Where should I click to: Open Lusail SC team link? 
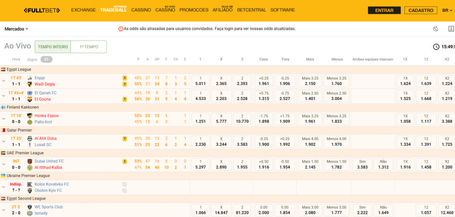tap(43, 145)
